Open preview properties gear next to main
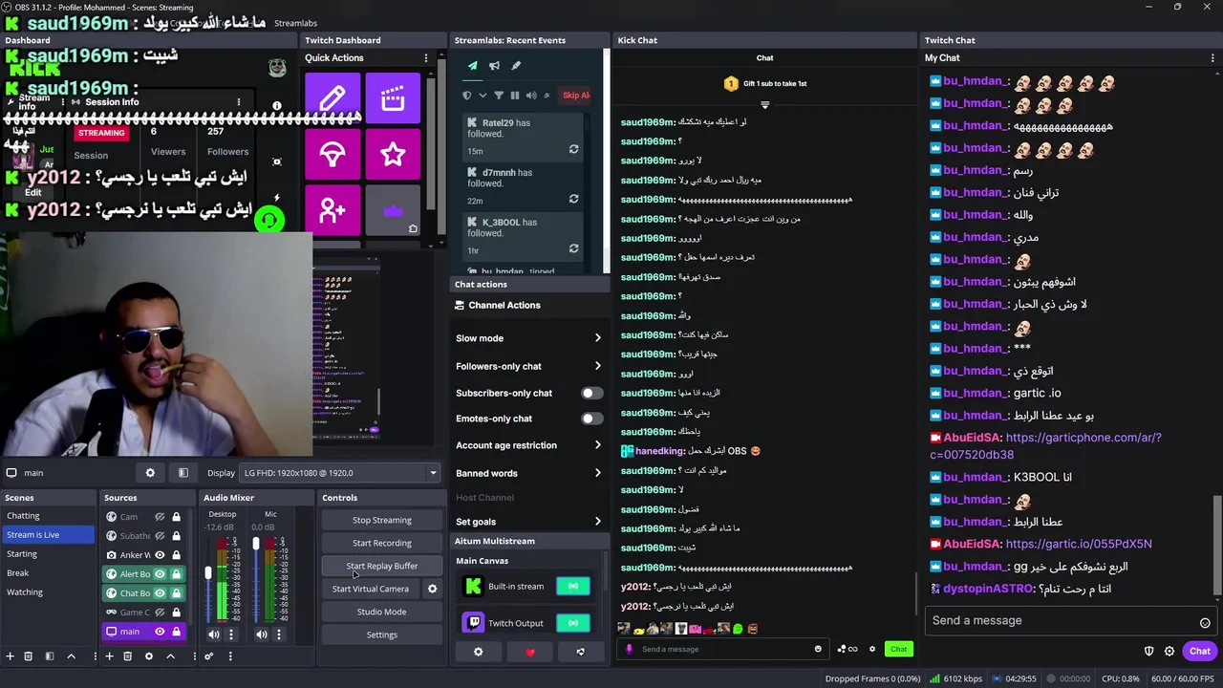Image resolution: width=1223 pixels, height=688 pixels. tap(150, 473)
